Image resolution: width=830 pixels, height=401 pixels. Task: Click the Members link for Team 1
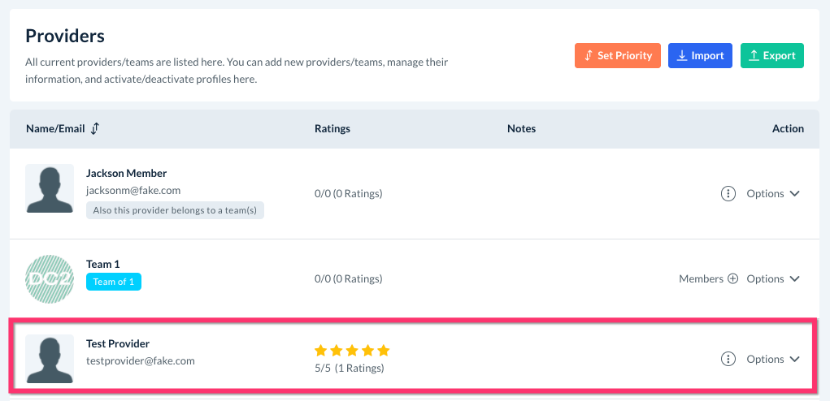(x=701, y=278)
